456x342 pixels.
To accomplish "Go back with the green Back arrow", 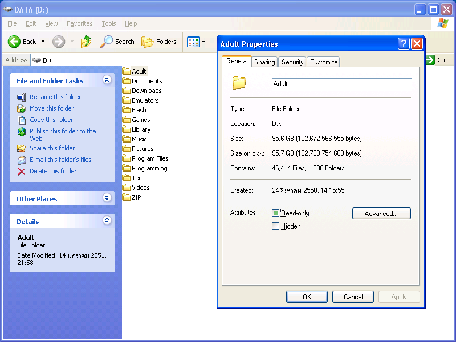I will click(14, 42).
